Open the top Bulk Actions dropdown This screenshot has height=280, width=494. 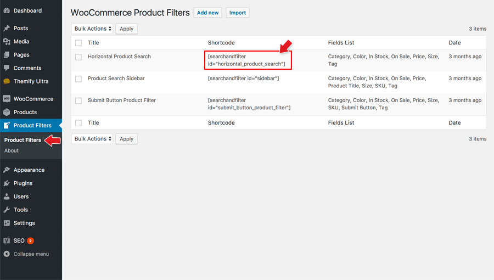point(92,29)
